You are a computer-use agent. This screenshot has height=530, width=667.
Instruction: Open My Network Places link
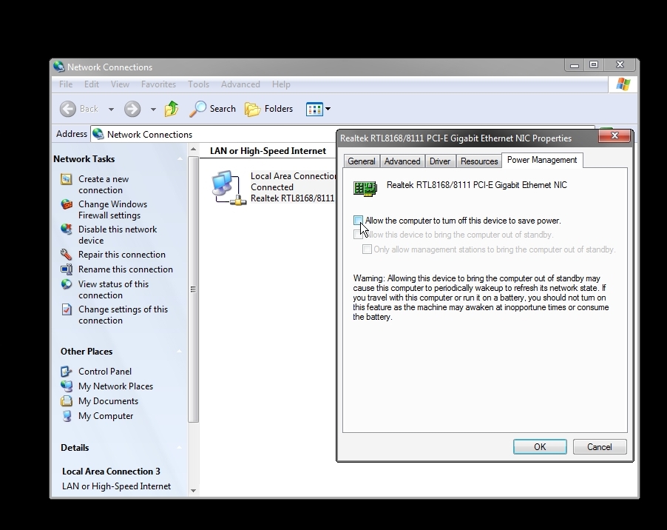click(x=115, y=386)
